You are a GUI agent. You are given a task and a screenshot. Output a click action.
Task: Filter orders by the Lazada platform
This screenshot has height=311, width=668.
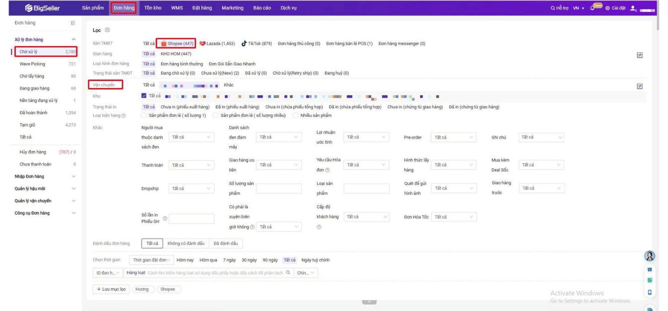point(217,44)
